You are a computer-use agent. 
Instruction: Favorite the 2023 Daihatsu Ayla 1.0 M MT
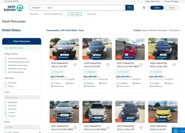75,65
